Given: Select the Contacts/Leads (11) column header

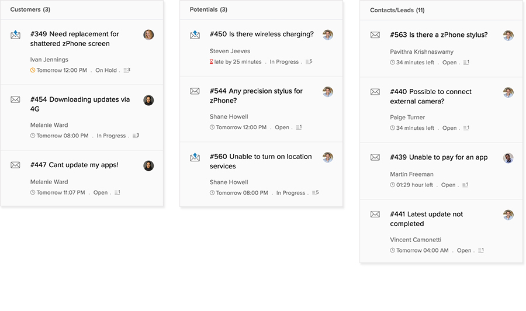Looking at the screenshot, I should point(397,10).
